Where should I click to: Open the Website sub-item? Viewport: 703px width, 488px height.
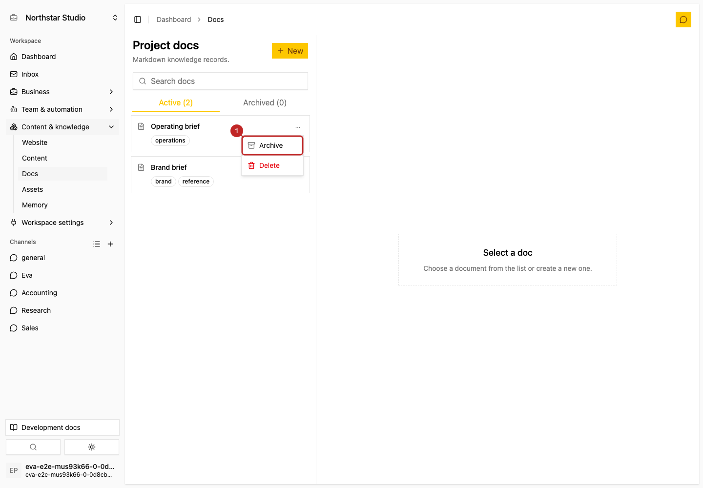click(x=62, y=142)
